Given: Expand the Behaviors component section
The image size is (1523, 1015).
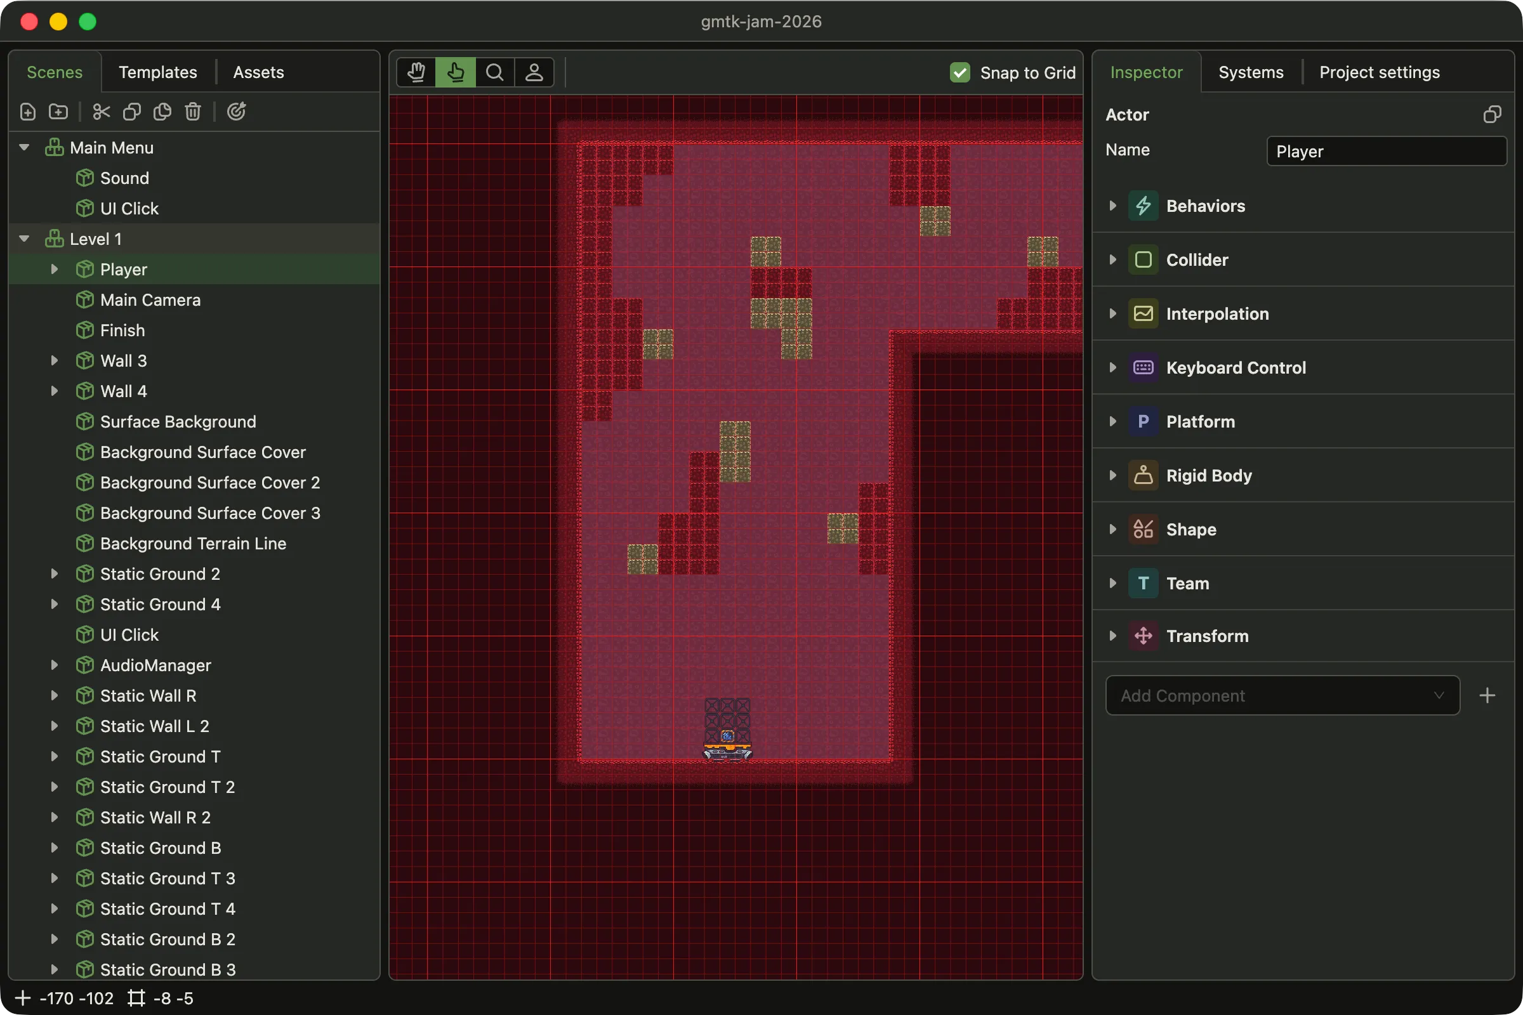Looking at the screenshot, I should coord(1112,206).
